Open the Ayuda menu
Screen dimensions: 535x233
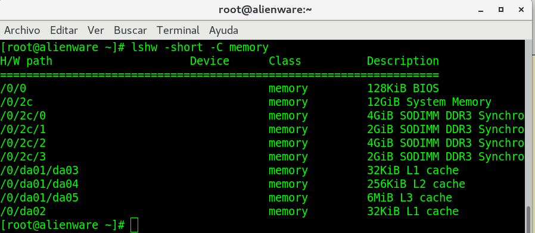223,30
